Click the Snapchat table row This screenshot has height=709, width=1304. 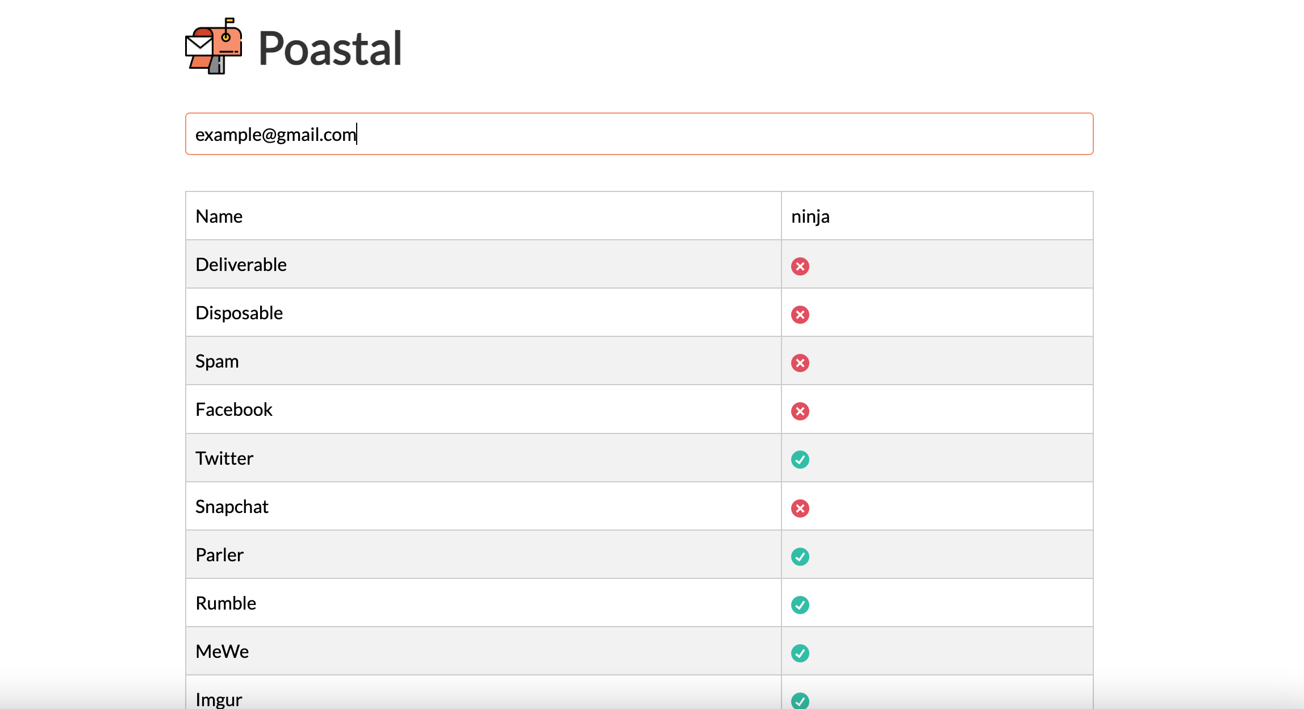[x=483, y=506]
